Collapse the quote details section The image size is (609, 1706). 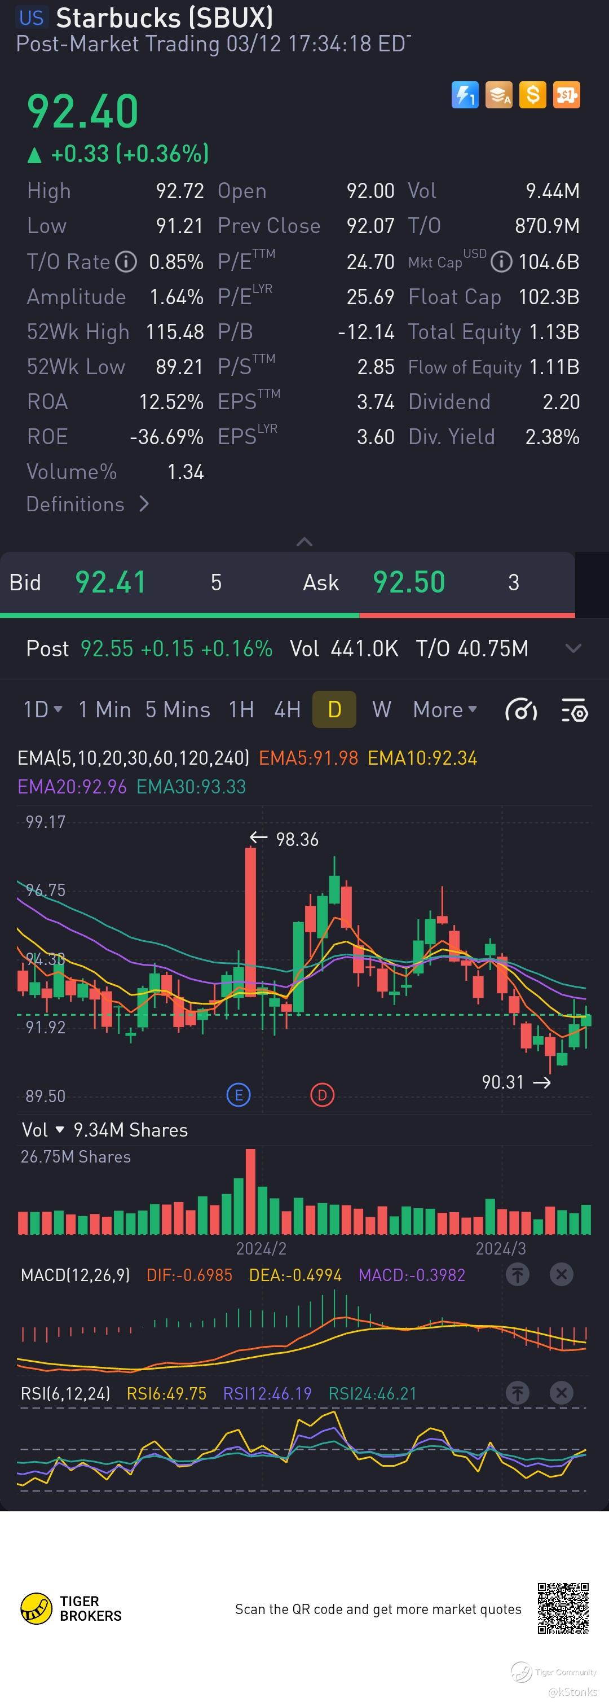click(304, 542)
